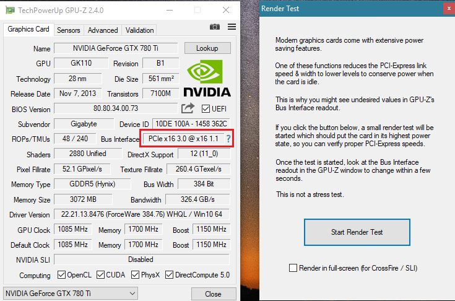Viewport: 455px width, 301px height.
Task: Click the DirectX Support field 12 (11_0)
Action: point(204,154)
